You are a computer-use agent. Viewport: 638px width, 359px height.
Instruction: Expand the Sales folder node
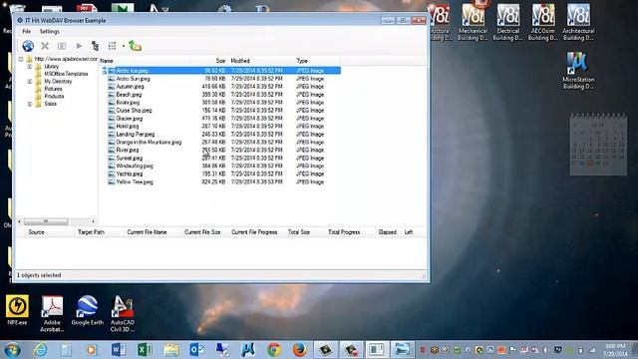[x=29, y=104]
